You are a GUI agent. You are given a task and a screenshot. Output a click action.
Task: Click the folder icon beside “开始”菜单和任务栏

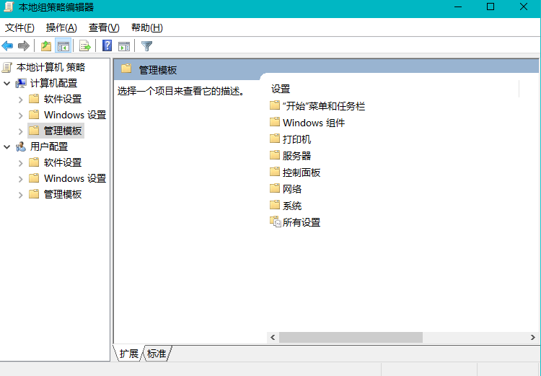[275, 105]
